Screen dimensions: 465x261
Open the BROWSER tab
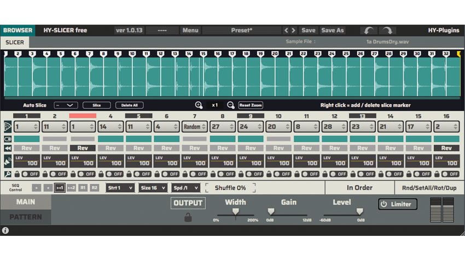point(18,30)
